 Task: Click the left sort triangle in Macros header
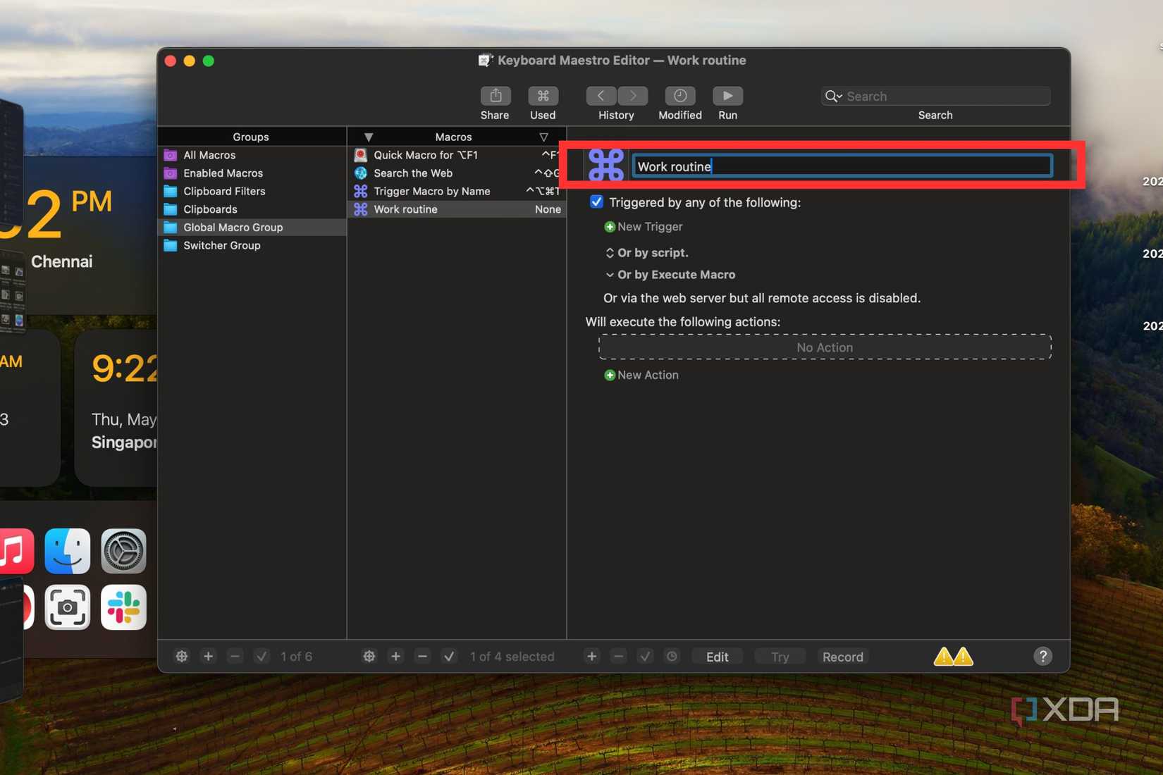coord(369,137)
